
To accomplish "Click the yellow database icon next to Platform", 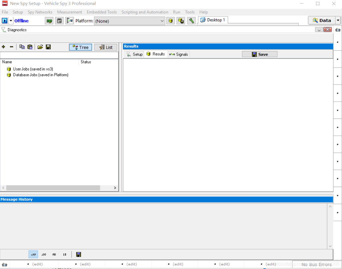I will point(171,21).
